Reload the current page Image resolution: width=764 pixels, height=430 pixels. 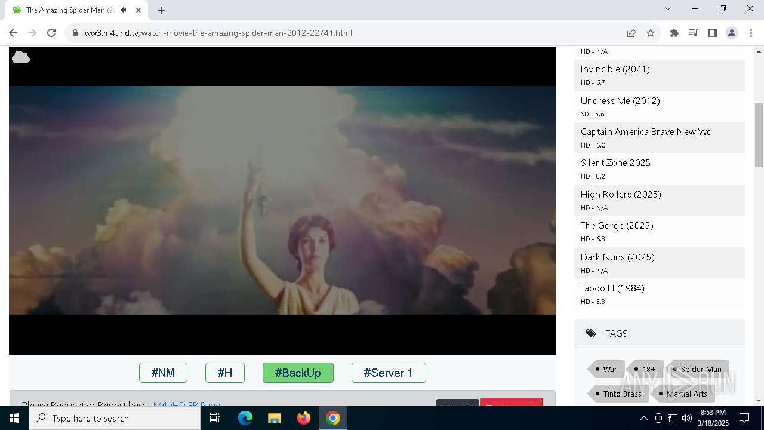[x=51, y=33]
